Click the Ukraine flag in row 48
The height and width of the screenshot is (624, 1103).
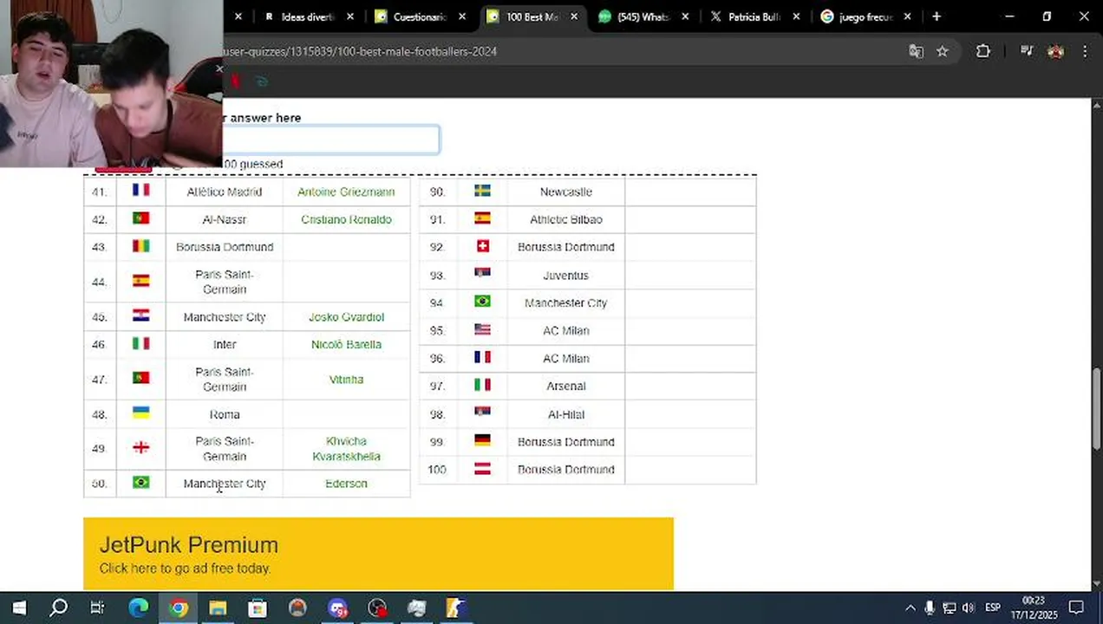[x=140, y=413]
